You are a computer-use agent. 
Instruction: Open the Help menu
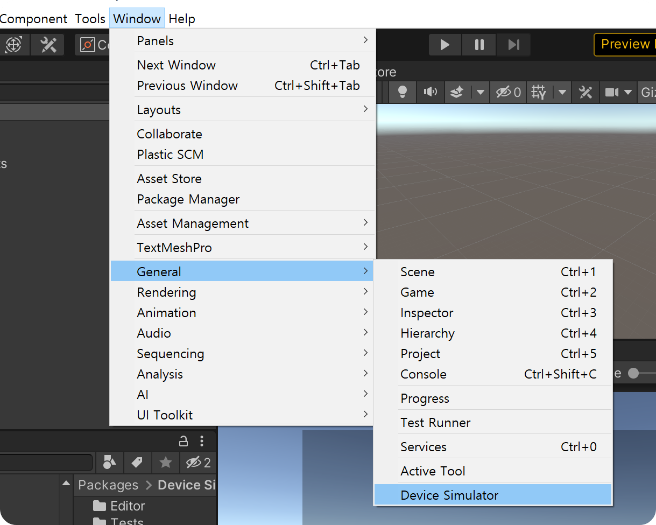(x=181, y=19)
